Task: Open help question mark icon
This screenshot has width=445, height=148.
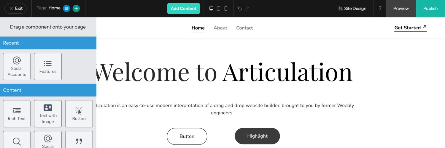Action: tap(380, 9)
